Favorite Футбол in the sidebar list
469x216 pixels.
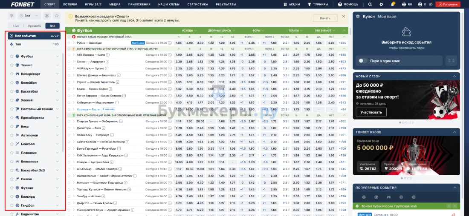coord(12,57)
